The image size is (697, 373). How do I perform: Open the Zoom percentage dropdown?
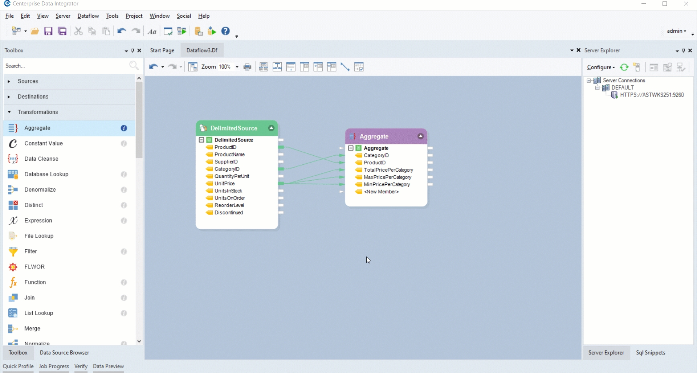coord(237,67)
